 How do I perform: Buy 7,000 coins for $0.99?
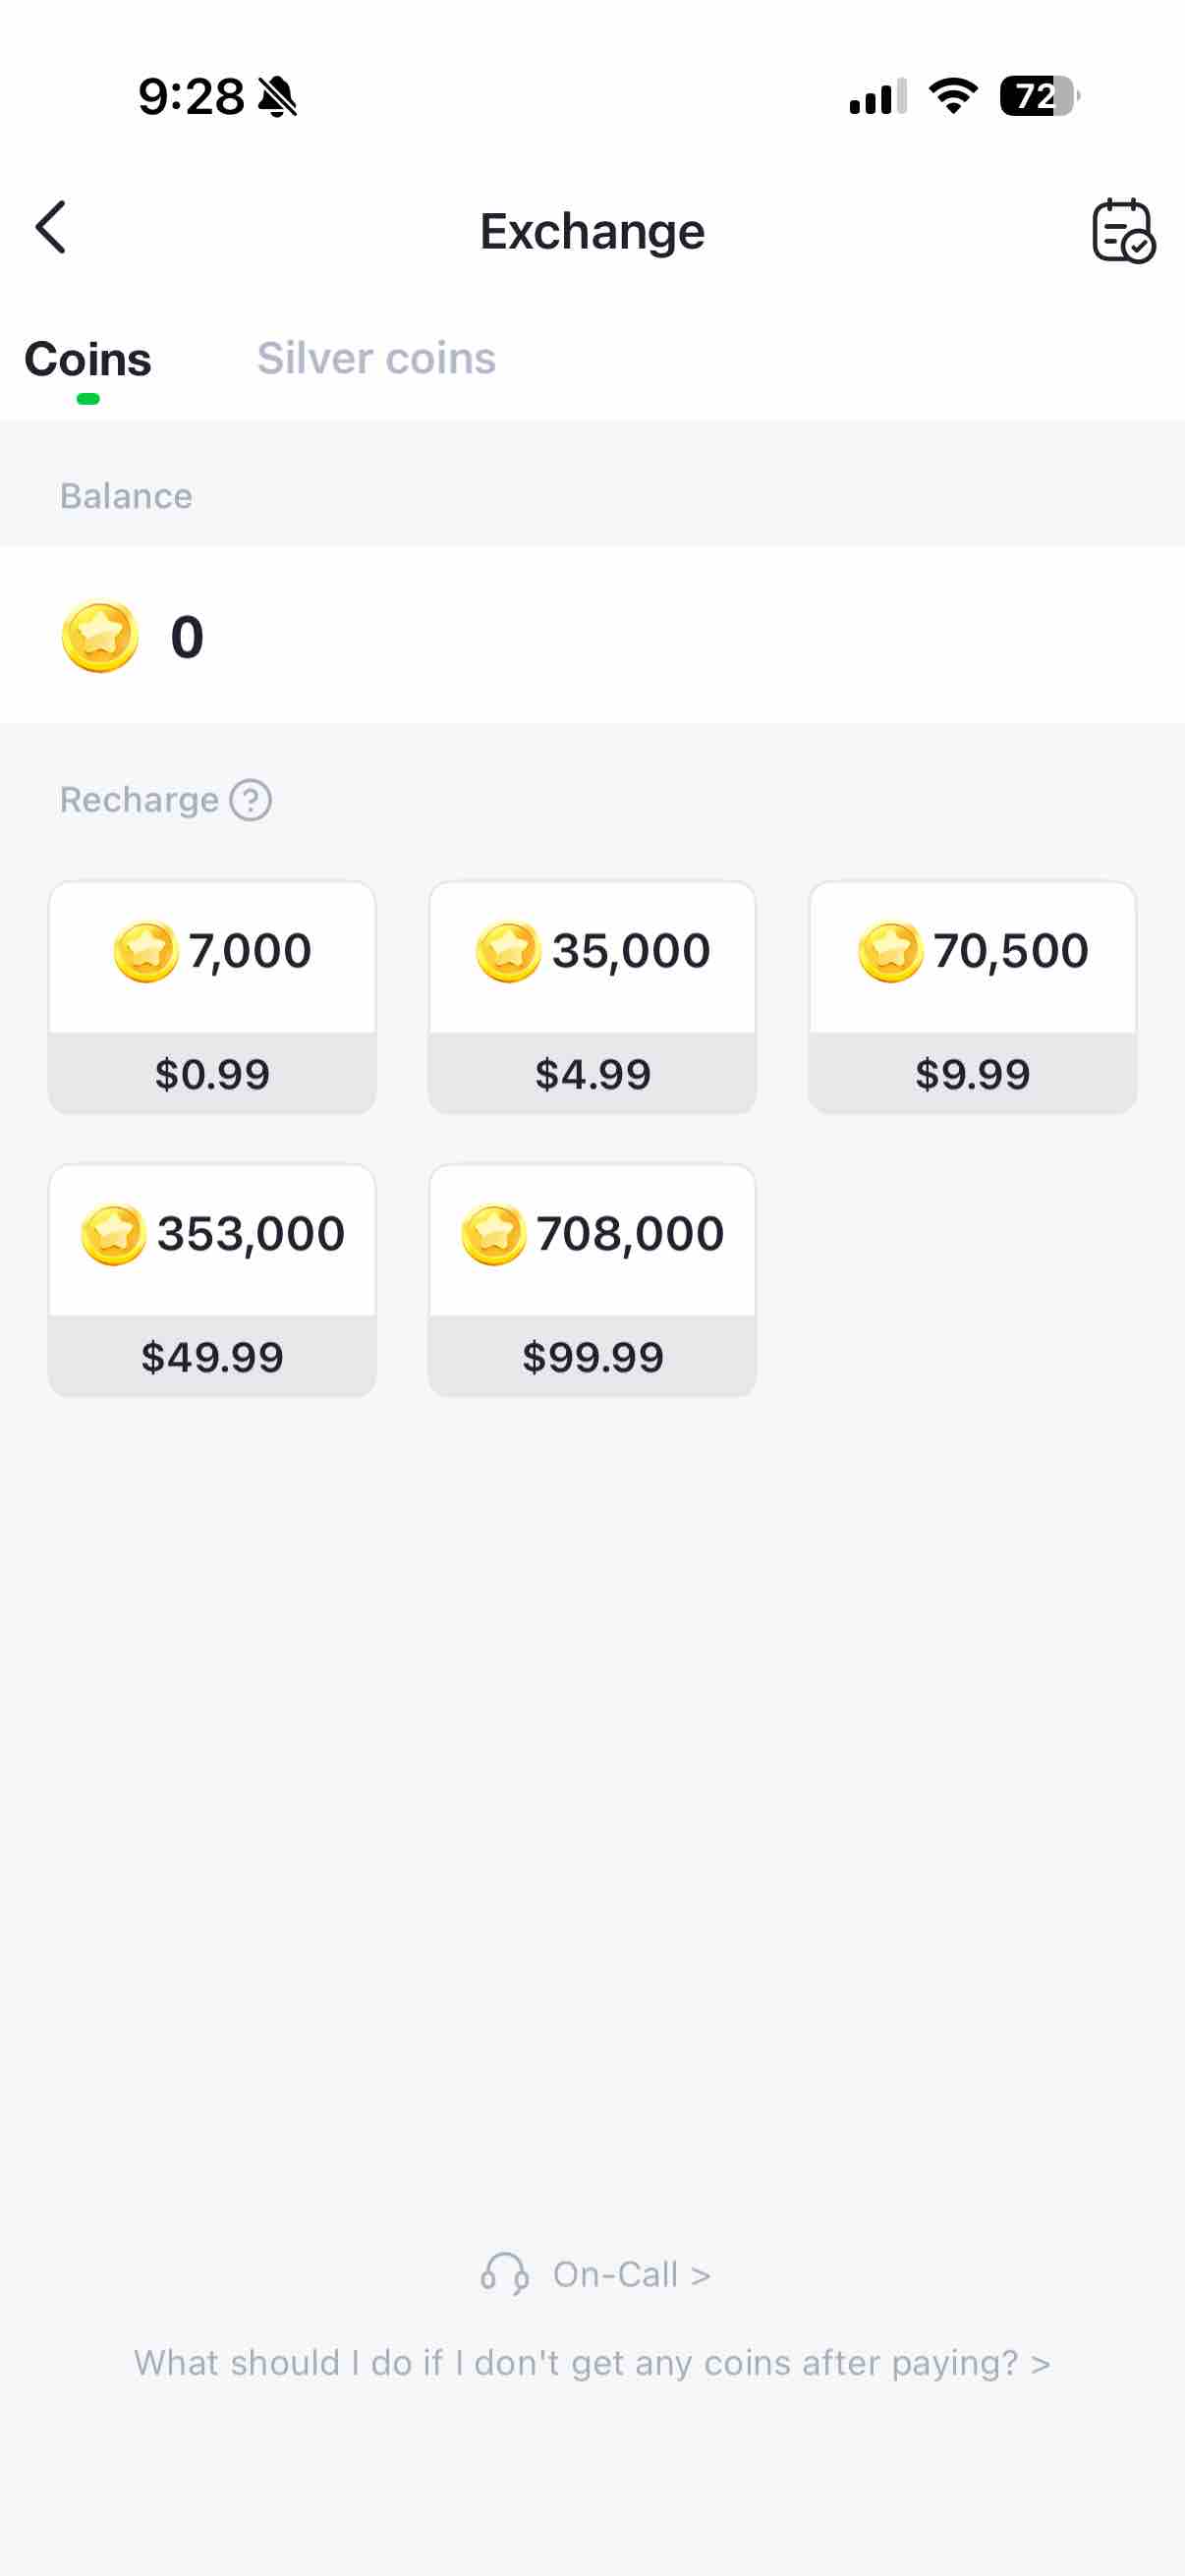pos(212,997)
